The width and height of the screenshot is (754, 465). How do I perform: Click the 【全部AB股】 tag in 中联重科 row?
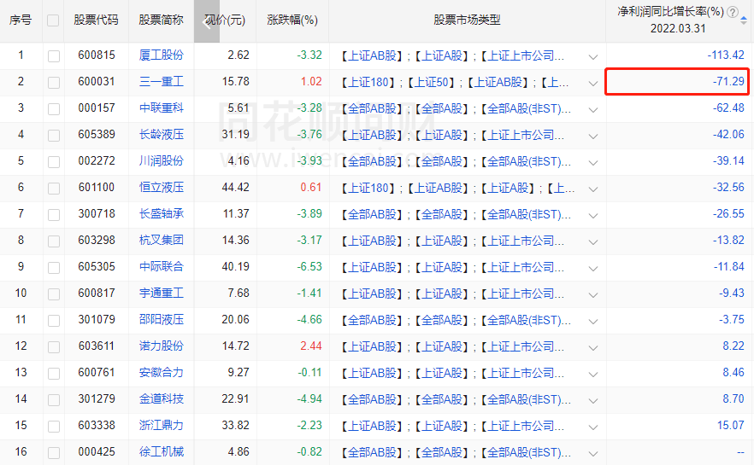point(371,109)
